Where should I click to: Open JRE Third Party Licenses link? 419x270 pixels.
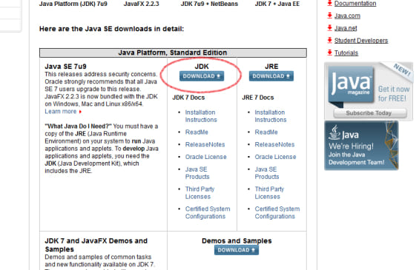[x=269, y=193]
